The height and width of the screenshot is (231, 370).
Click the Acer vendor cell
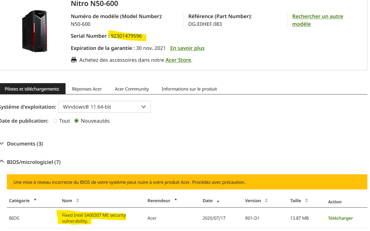tap(152, 218)
